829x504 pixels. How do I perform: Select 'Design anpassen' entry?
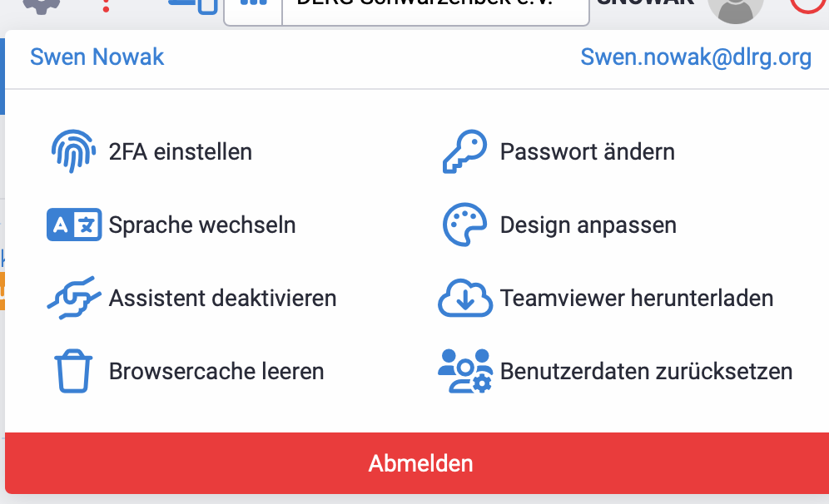(588, 225)
